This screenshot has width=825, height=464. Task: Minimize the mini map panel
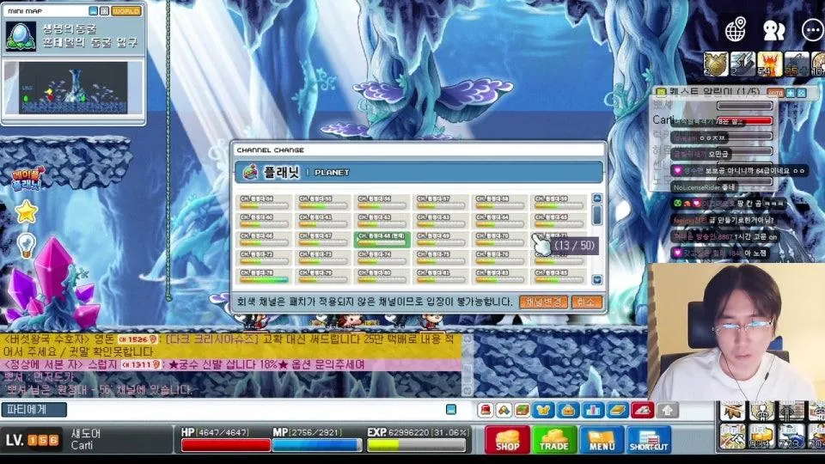93,10
